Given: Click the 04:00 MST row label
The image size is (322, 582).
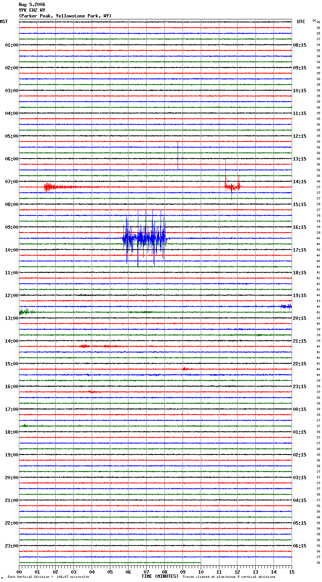Looking at the screenshot, I should pos(11,113).
